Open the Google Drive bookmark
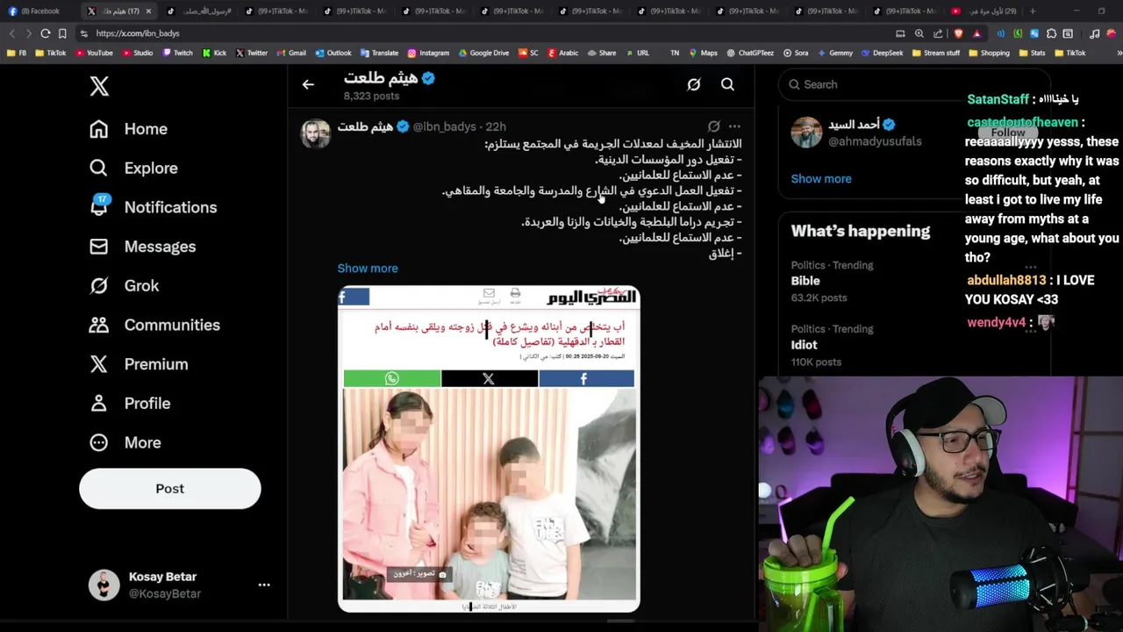The width and height of the screenshot is (1123, 632). pyautogui.click(x=483, y=53)
